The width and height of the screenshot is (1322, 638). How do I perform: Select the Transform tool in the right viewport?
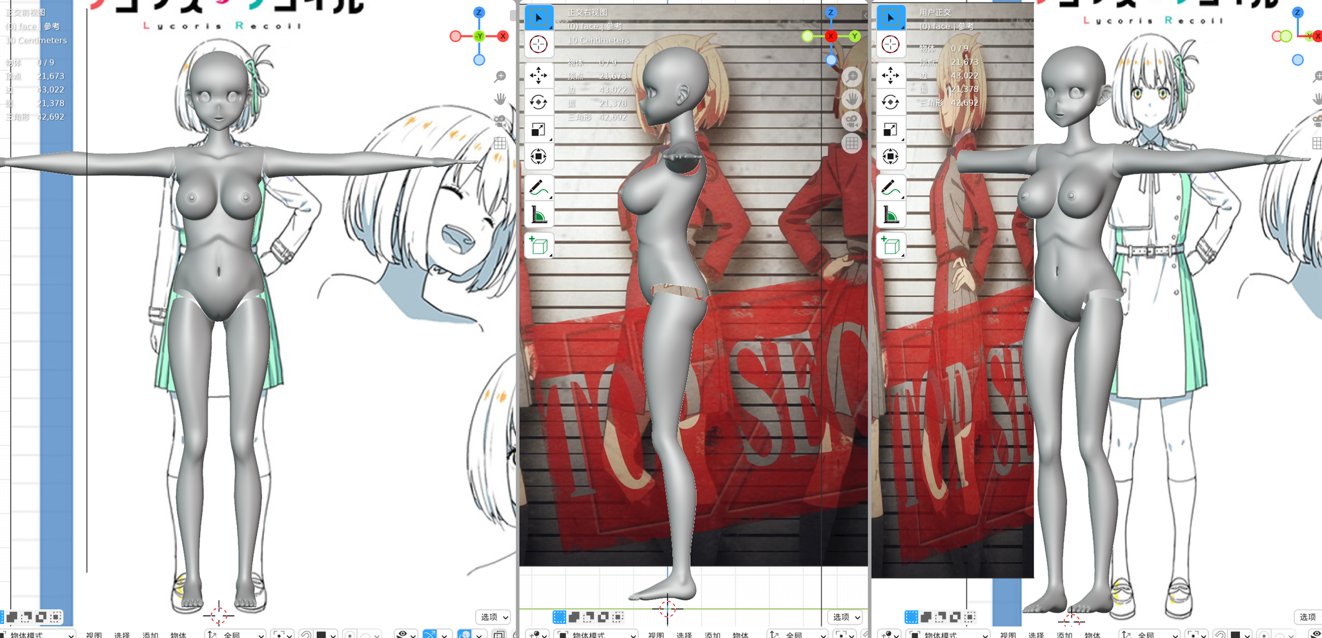891,156
